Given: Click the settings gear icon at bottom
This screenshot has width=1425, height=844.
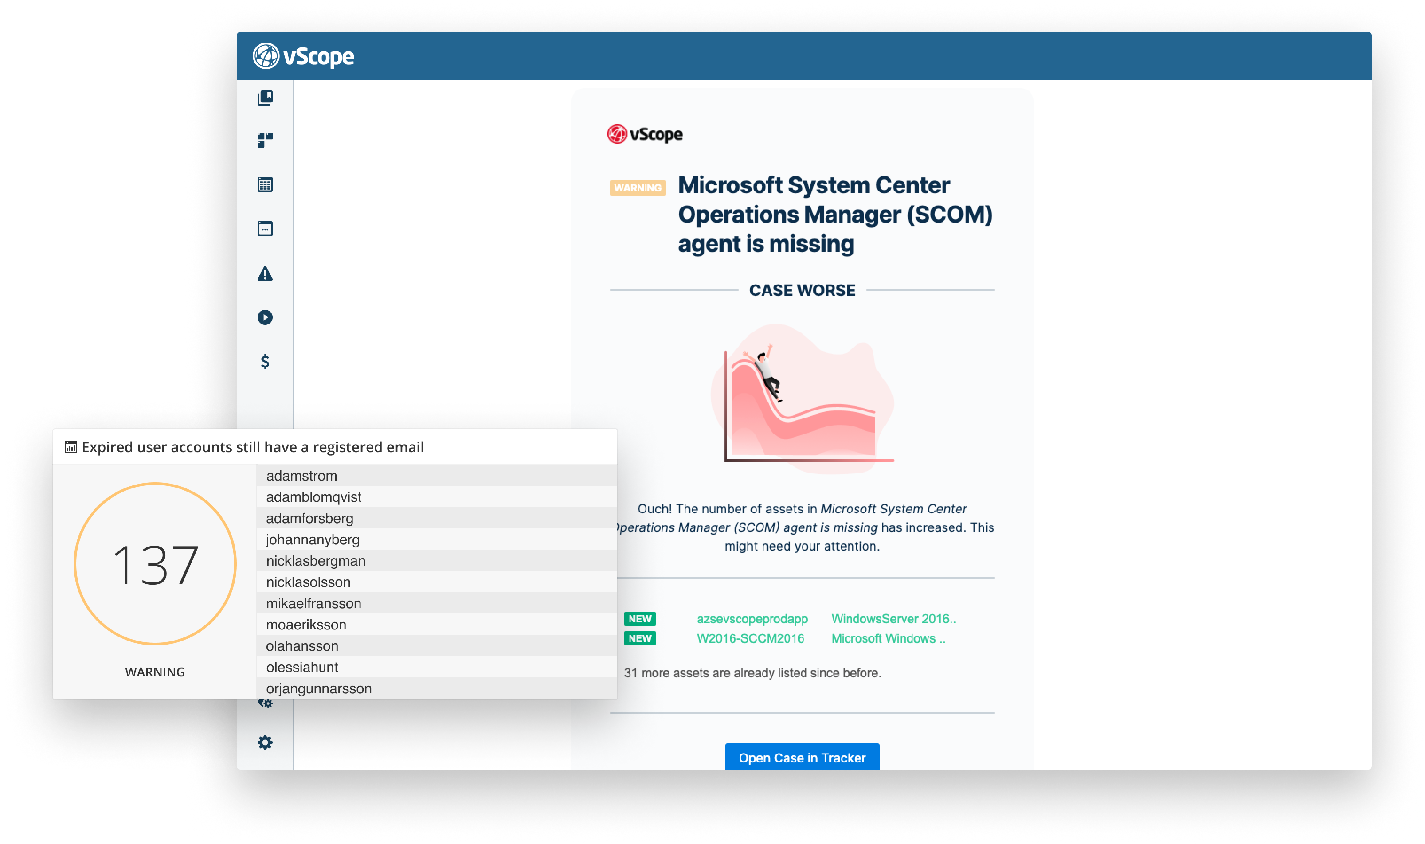Looking at the screenshot, I should click(264, 745).
